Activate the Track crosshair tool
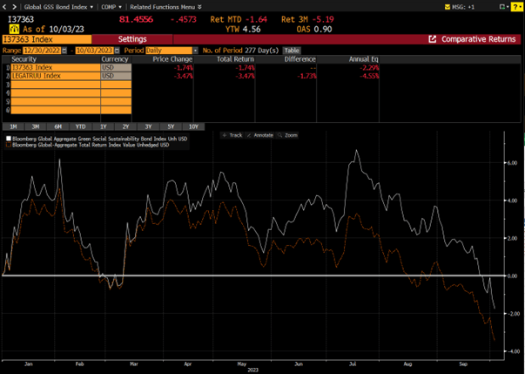Image resolution: width=525 pixels, height=374 pixels. pos(232,135)
